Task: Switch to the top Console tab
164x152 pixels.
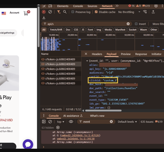Action: point(78,6)
